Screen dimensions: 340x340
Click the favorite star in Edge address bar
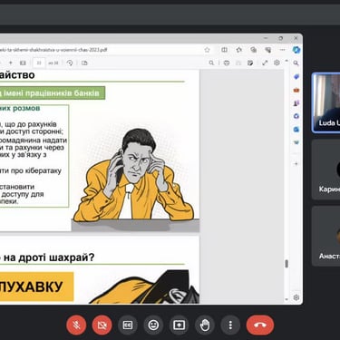[x=207, y=50]
